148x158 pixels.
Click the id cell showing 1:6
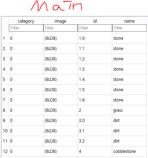(x=95, y=100)
